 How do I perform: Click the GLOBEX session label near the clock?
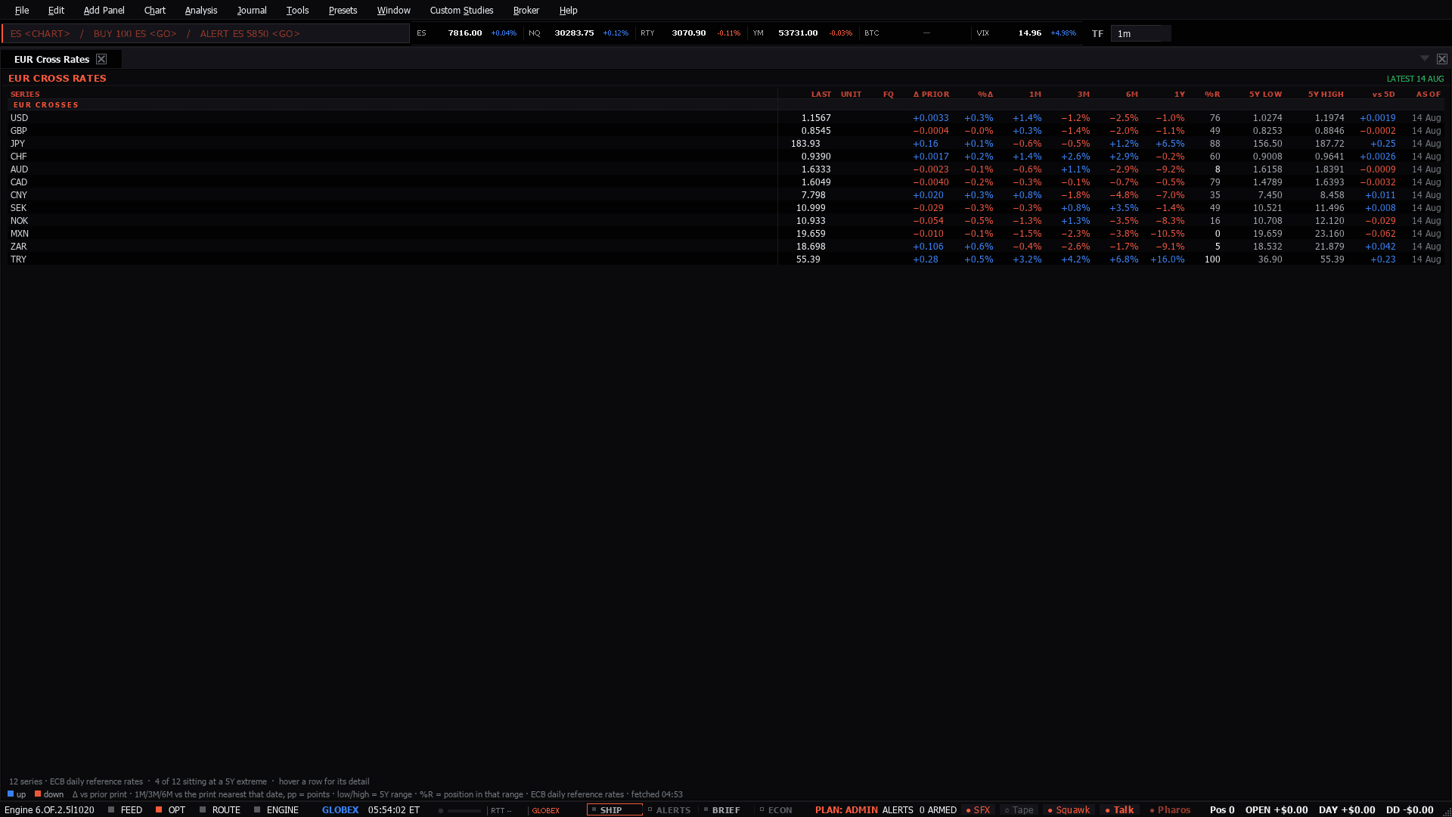coord(340,809)
